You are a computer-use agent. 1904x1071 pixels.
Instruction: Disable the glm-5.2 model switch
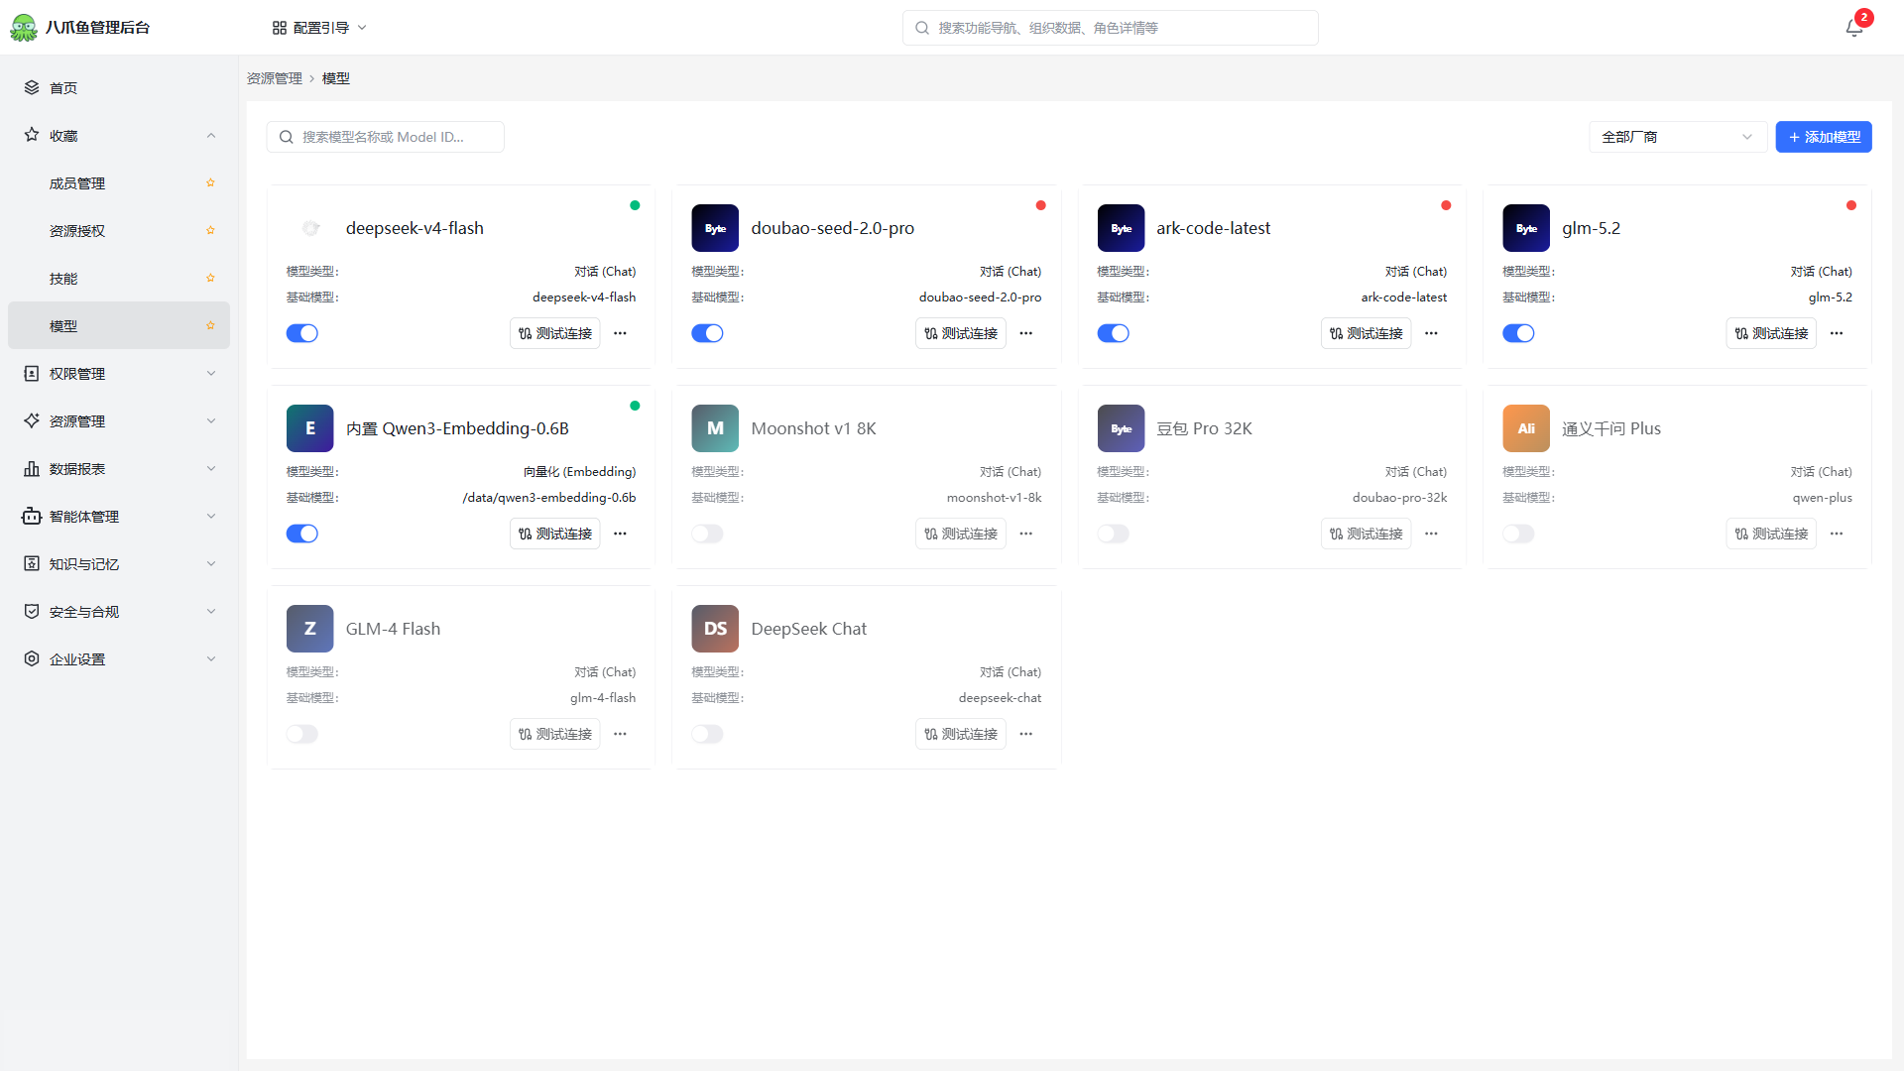tap(1518, 333)
